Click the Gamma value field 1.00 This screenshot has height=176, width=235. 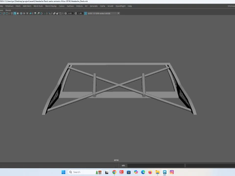point(80,13)
